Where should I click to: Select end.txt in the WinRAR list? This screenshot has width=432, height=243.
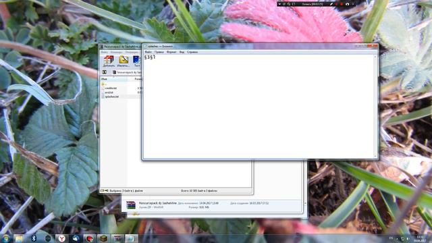click(x=109, y=92)
